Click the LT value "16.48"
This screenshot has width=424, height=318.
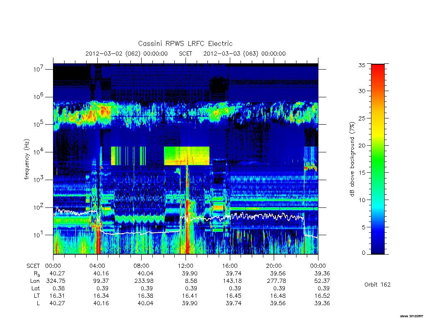coord(278,296)
